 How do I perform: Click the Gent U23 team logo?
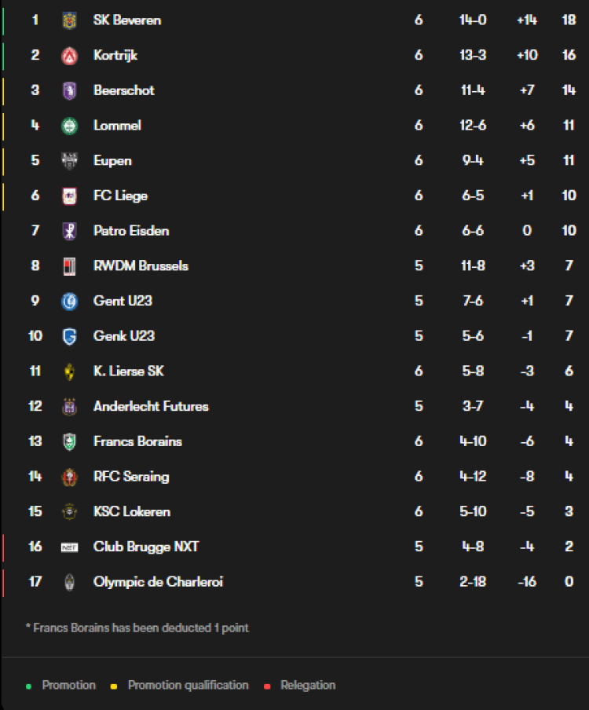69,301
